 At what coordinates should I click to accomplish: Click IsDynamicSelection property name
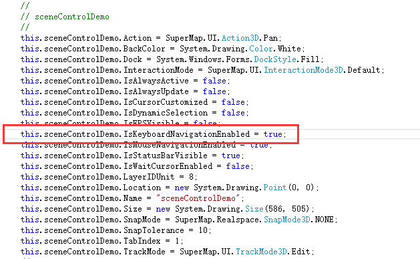[x=166, y=113]
